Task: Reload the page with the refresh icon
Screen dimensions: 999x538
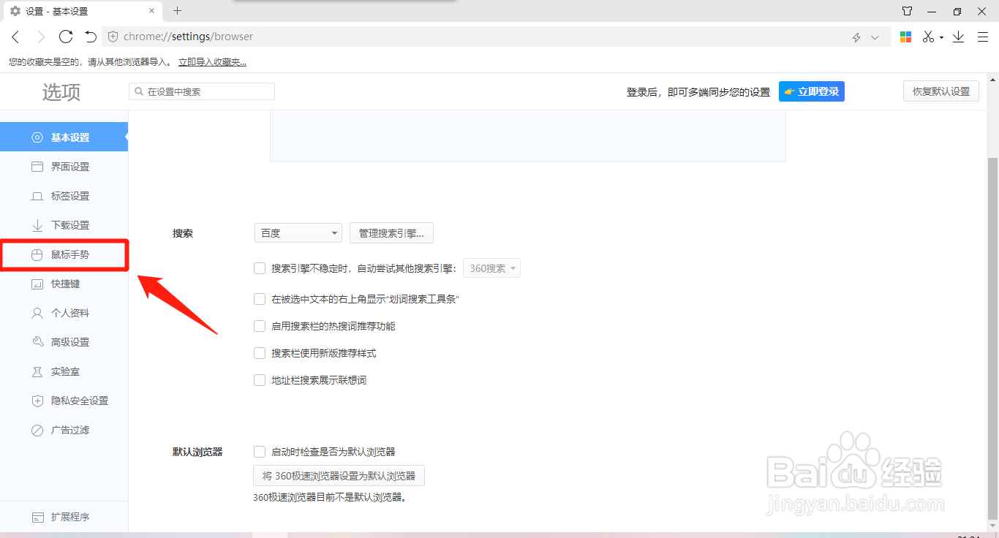Action: [x=66, y=37]
